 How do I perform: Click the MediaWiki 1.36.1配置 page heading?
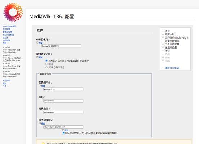point(52,17)
